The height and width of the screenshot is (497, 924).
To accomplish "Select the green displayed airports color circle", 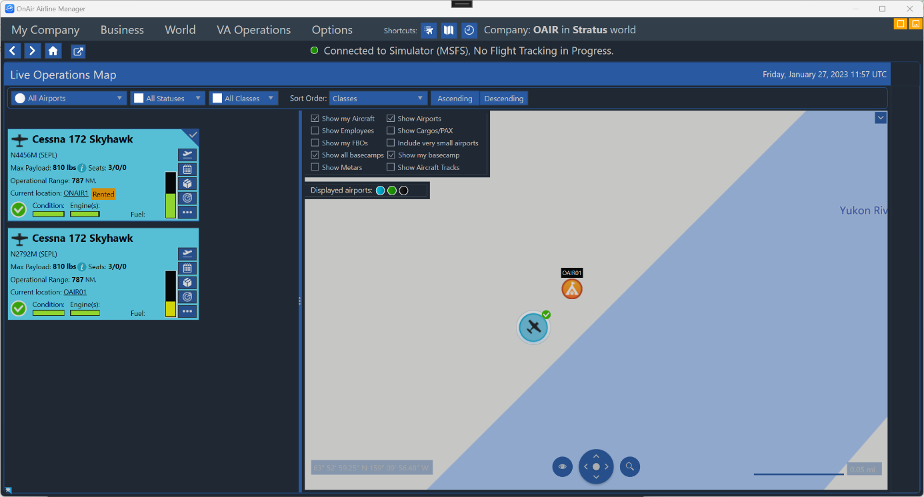I will tap(392, 191).
